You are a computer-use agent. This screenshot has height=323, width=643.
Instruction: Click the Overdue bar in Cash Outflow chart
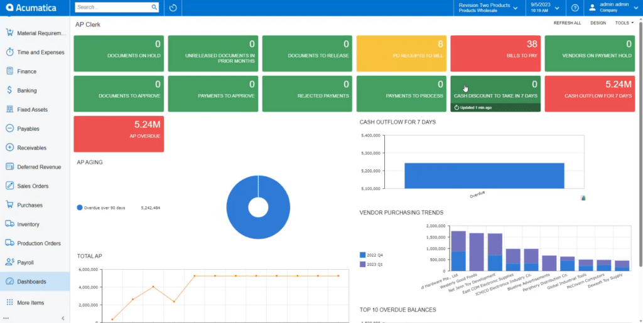484,176
